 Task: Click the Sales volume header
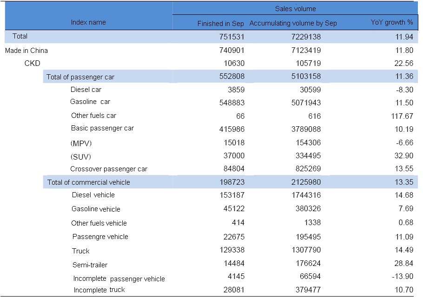click(295, 8)
